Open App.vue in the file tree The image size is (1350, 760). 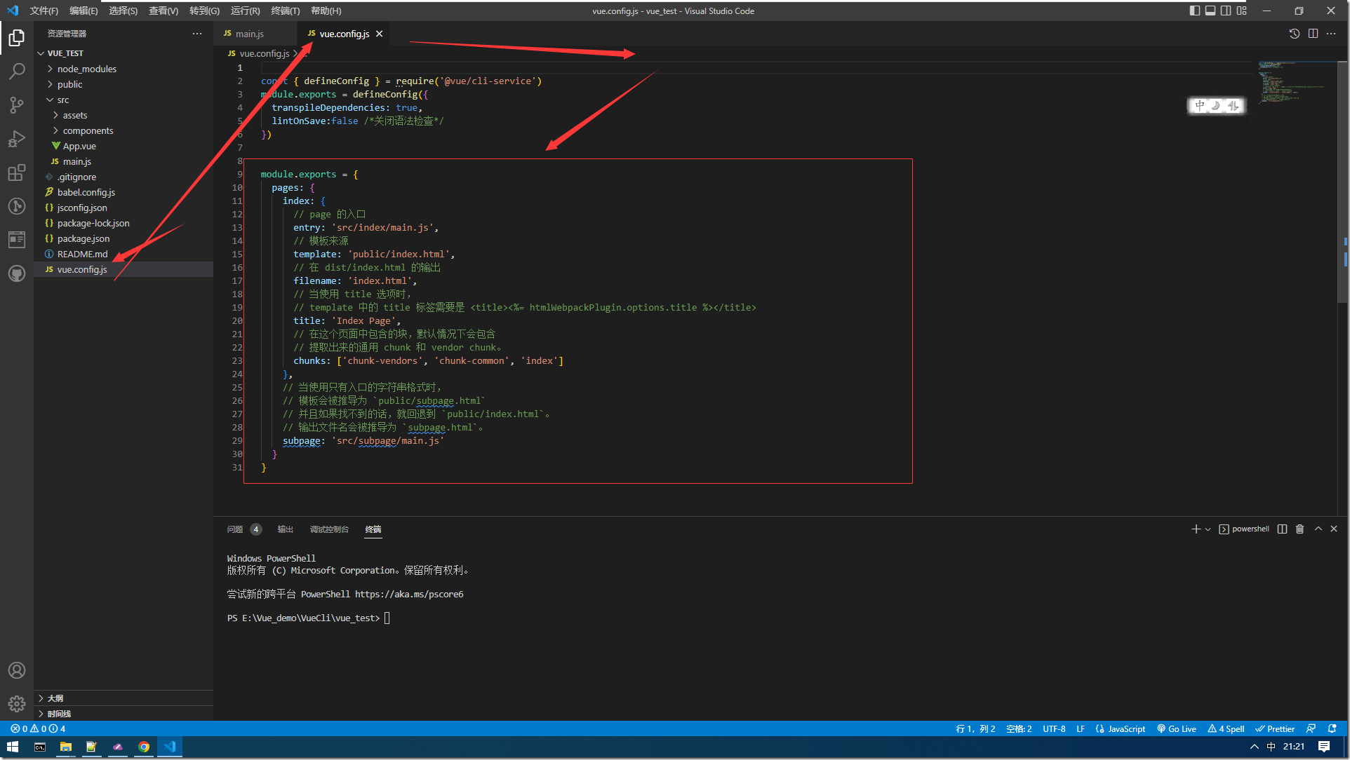123,146
